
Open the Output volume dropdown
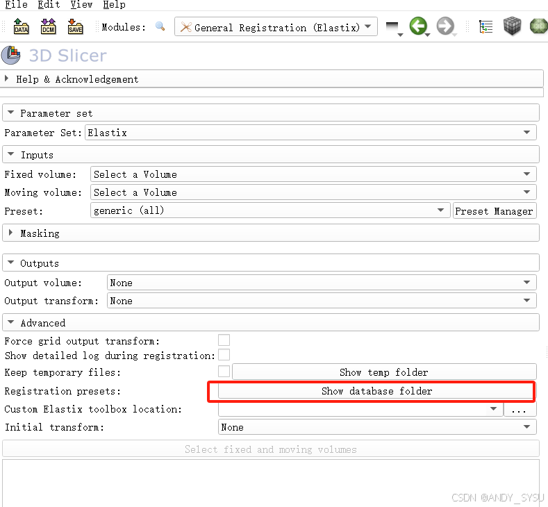(322, 283)
